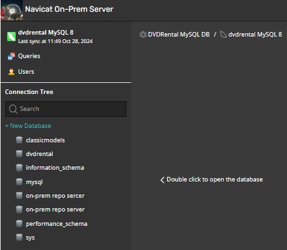
Task: Focus the Connection Tree Search field
Action: pos(66,109)
